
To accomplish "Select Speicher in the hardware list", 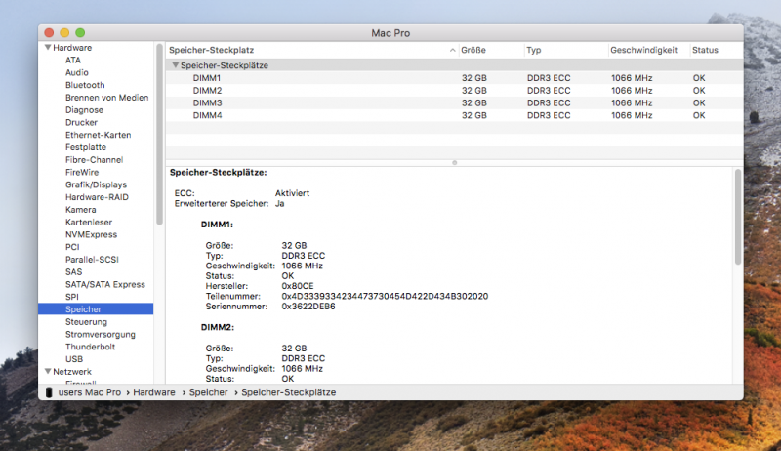I will (83, 309).
